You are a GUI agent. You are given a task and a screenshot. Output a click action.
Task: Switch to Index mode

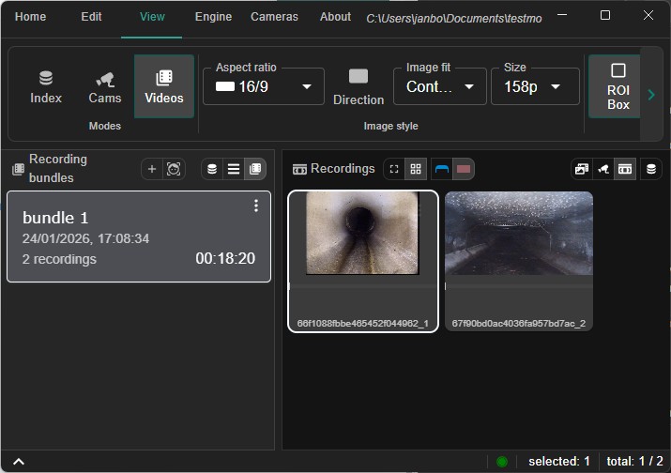point(45,86)
